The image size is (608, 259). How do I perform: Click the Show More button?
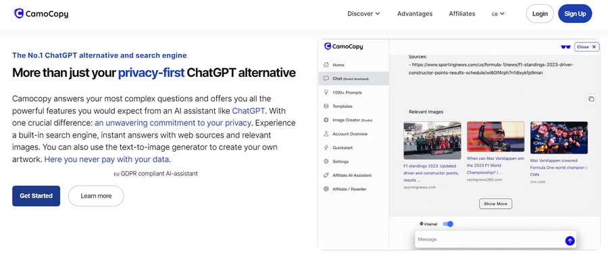(x=496, y=204)
